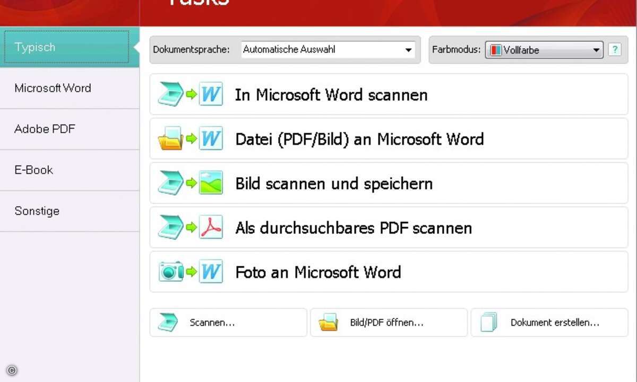The height and width of the screenshot is (382, 637).
Task: Choose the E-Book category
Action: click(x=70, y=170)
